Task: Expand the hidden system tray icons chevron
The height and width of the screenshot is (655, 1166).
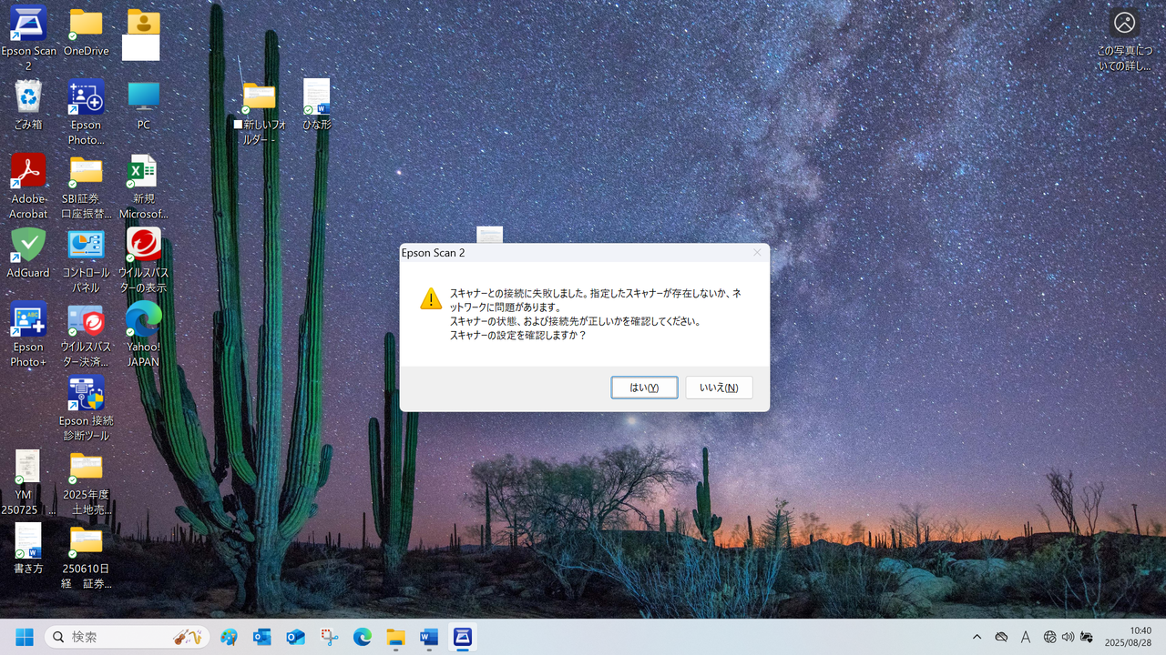Action: pyautogui.click(x=977, y=637)
